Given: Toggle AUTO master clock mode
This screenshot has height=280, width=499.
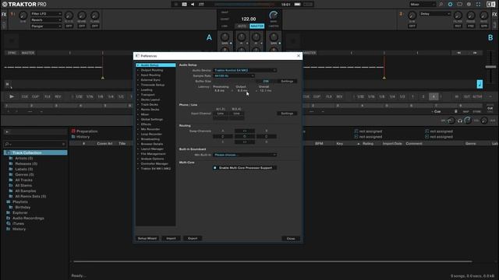Looking at the screenshot, I should [242, 26].
